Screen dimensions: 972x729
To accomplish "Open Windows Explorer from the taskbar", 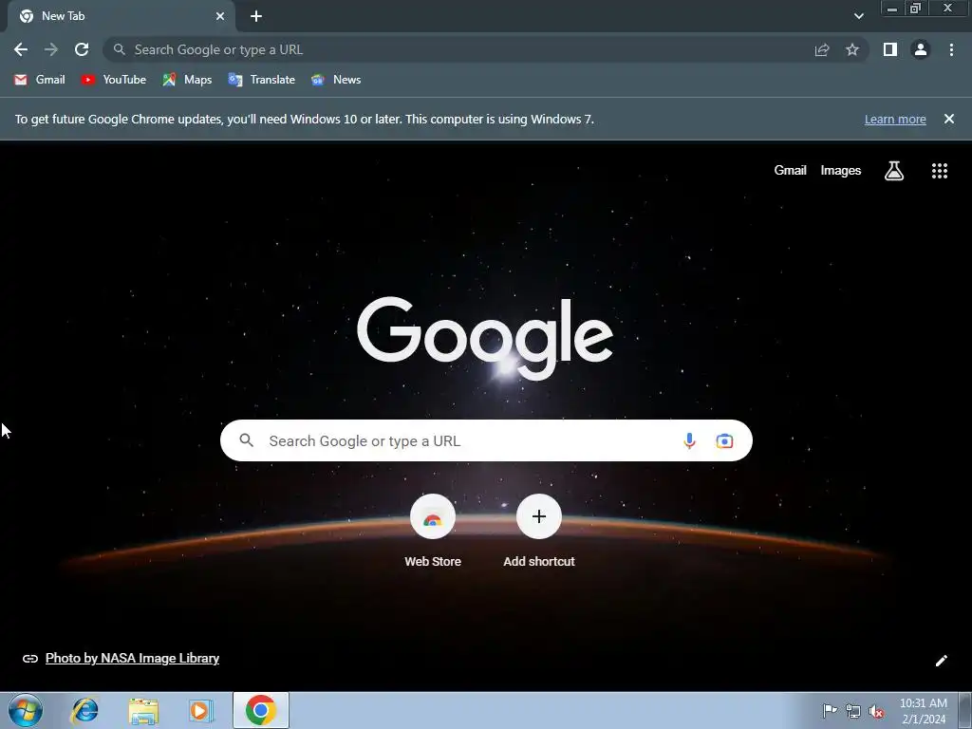I will [x=143, y=710].
